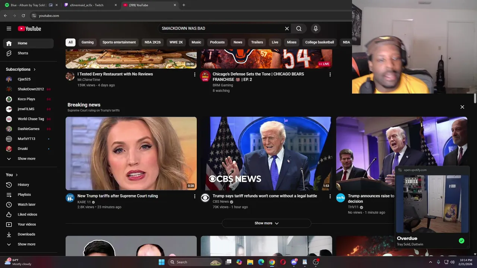Open more actions for the restaurant review video

pos(195,74)
